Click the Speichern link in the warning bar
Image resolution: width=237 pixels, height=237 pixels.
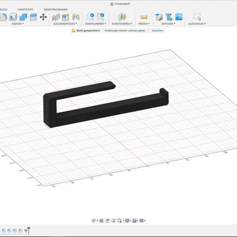point(158,31)
